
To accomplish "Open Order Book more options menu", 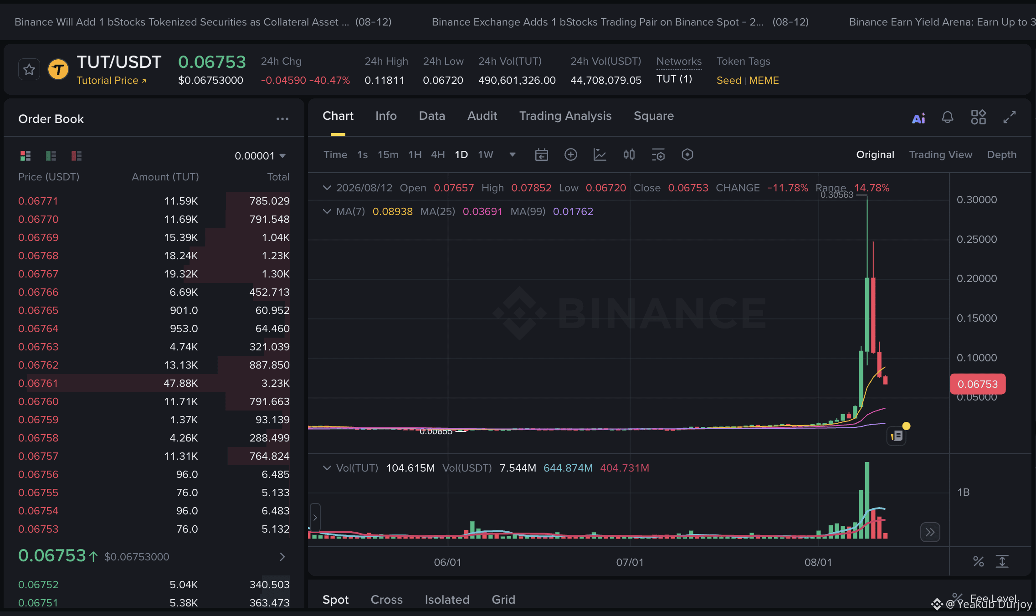I will [282, 119].
